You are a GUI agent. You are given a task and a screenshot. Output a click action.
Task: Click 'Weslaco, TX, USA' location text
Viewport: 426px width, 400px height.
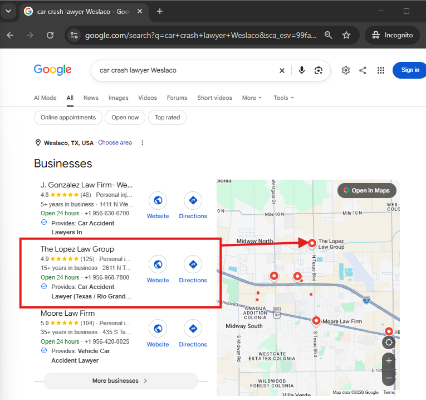click(68, 143)
